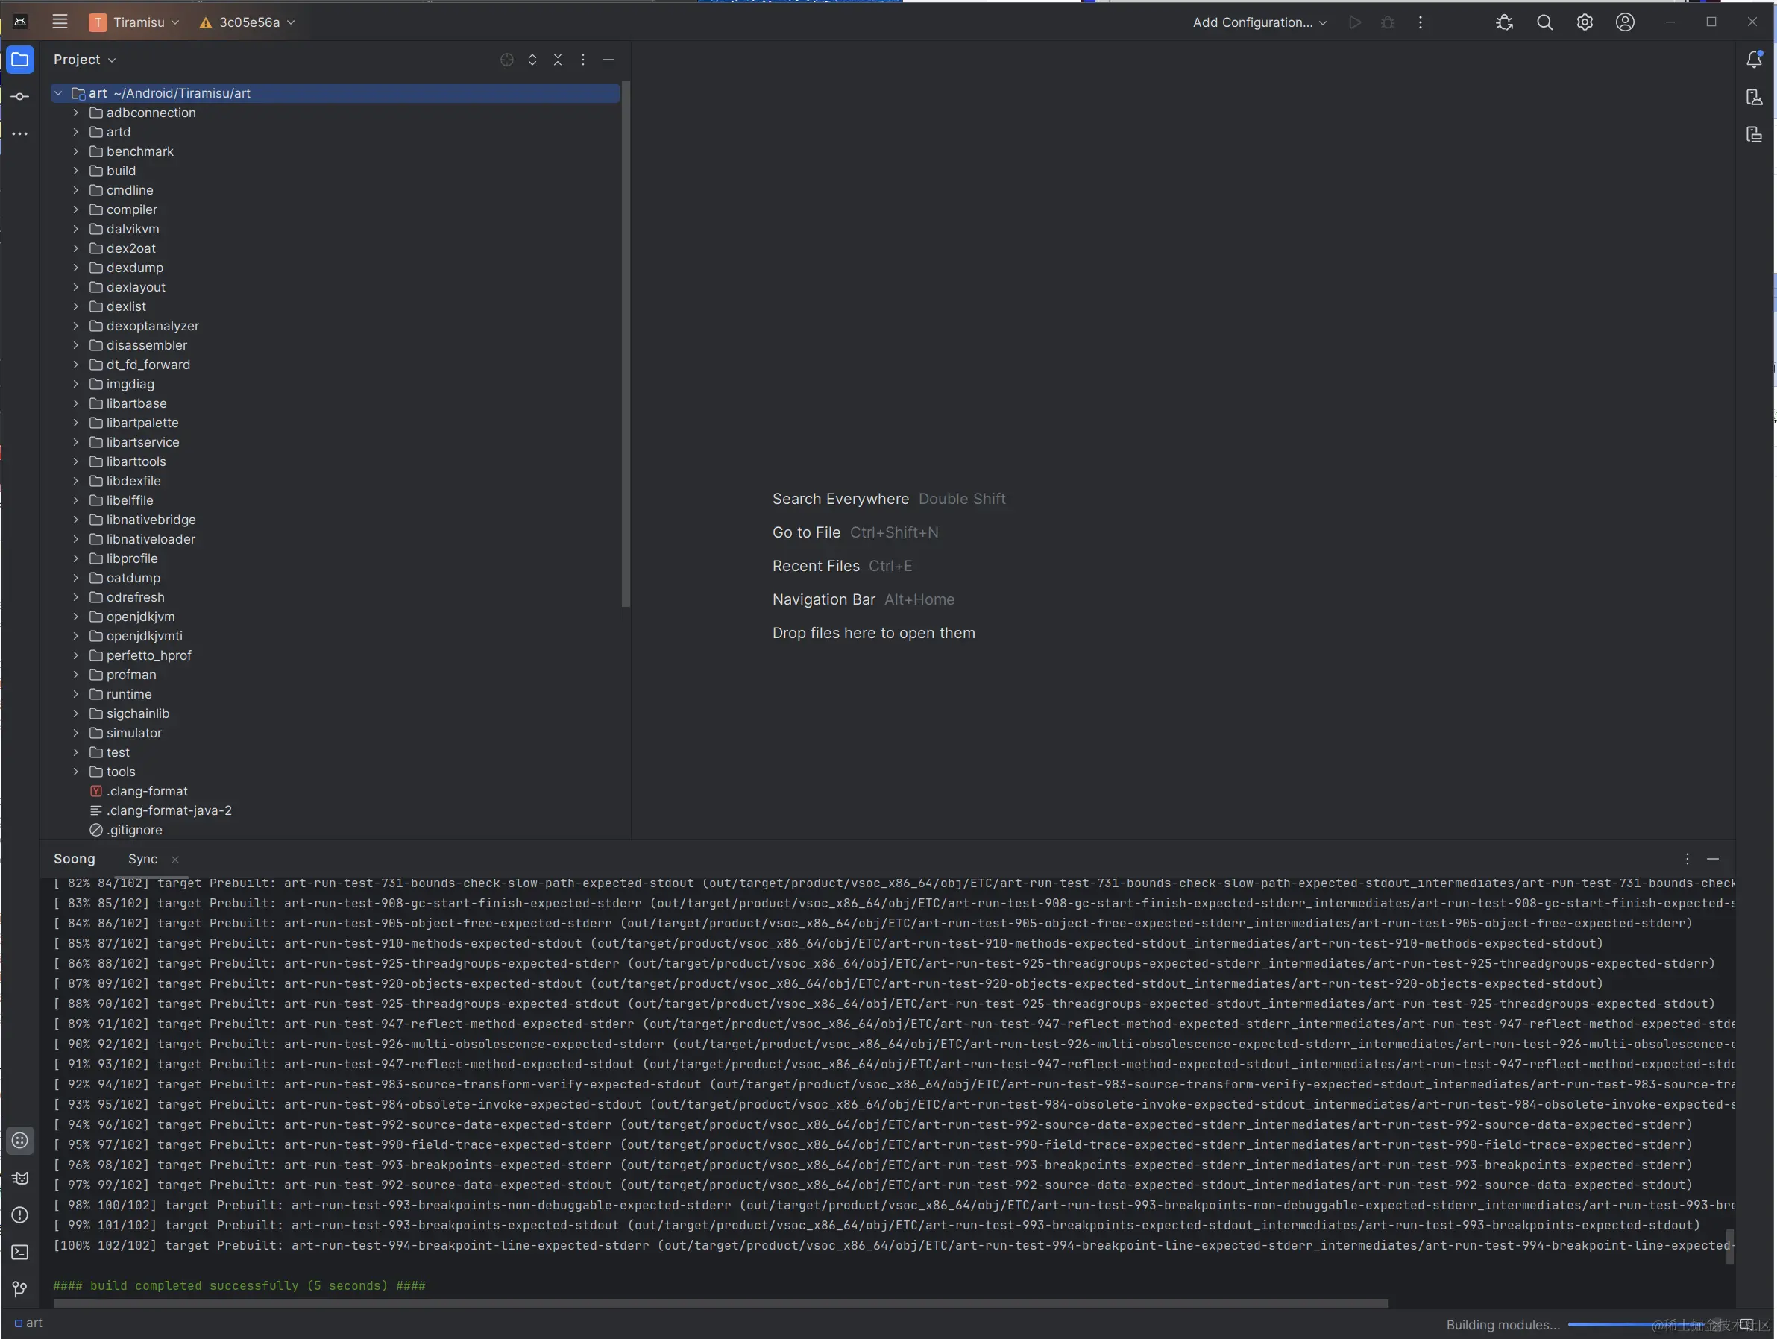Hide the Project panel

point(609,60)
